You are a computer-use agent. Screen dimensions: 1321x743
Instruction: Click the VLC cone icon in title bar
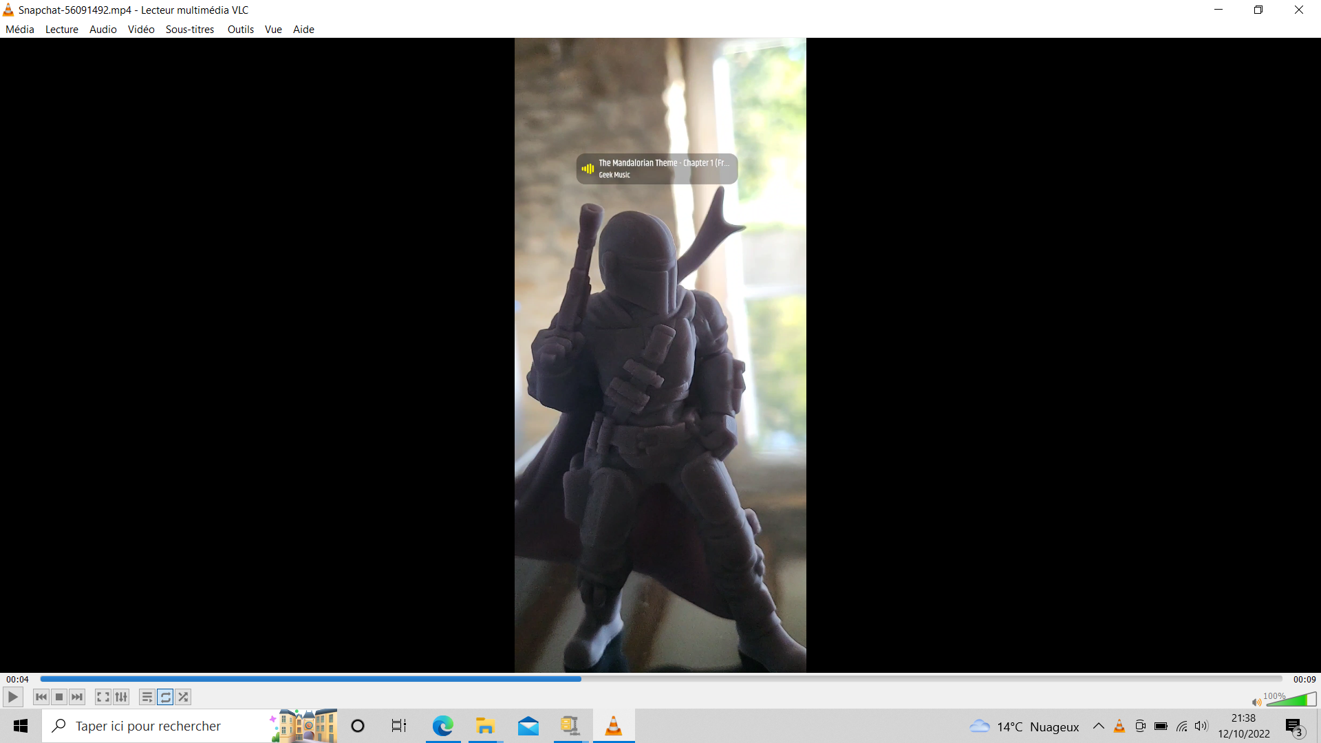point(8,10)
